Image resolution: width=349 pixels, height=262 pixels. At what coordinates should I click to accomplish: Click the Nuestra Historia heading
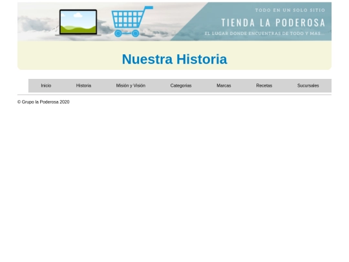174,59
